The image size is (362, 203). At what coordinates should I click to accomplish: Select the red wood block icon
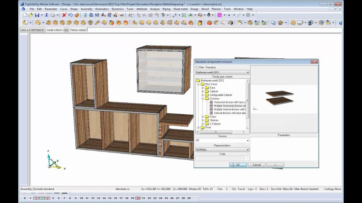point(210,23)
